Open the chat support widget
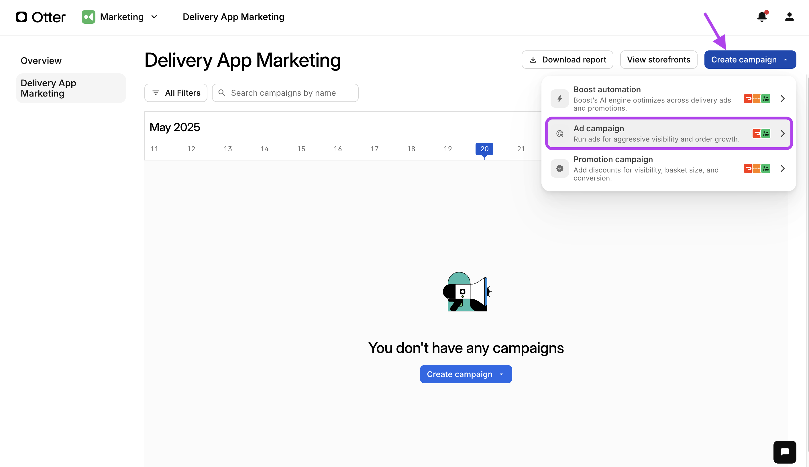The width and height of the screenshot is (809, 467). (x=785, y=452)
